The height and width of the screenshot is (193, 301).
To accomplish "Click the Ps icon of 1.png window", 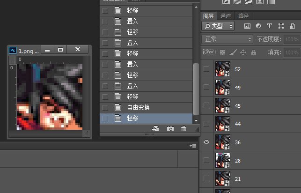I will point(13,51).
